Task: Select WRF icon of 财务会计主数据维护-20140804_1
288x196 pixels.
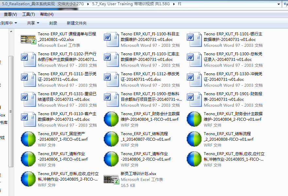Action: tap(111, 119)
